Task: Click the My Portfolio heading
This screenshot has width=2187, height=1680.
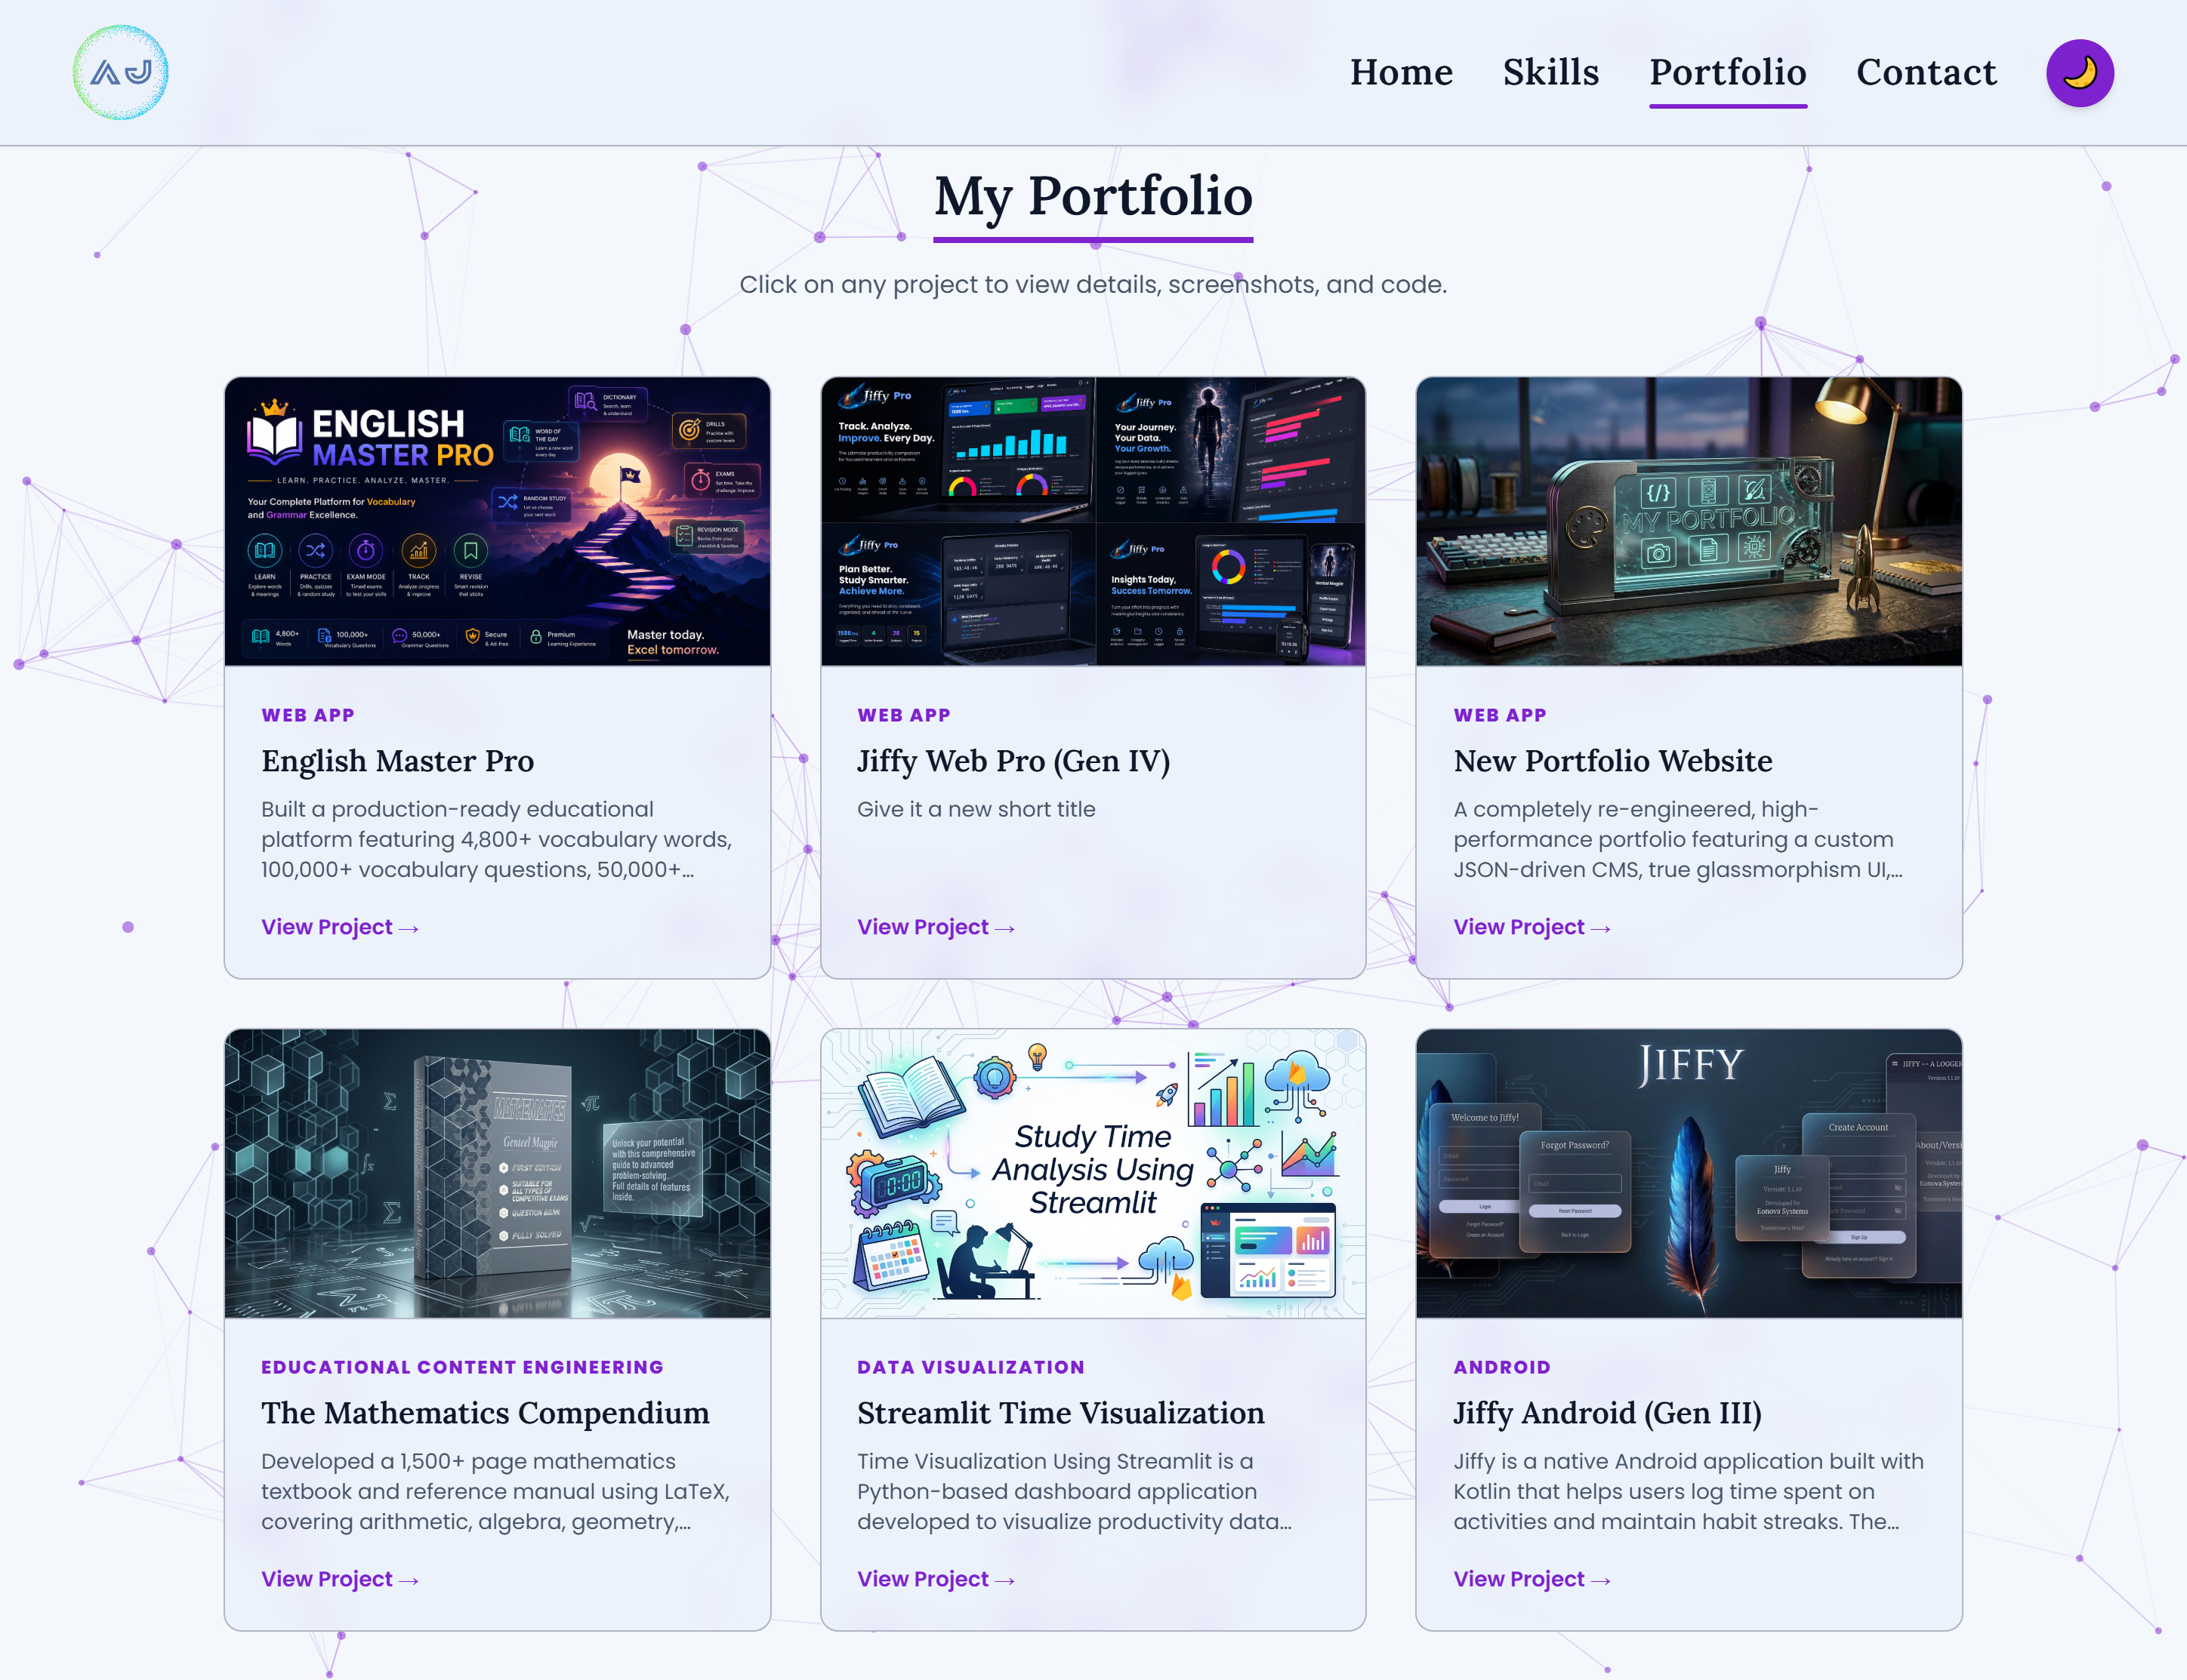Action: tap(1093, 196)
